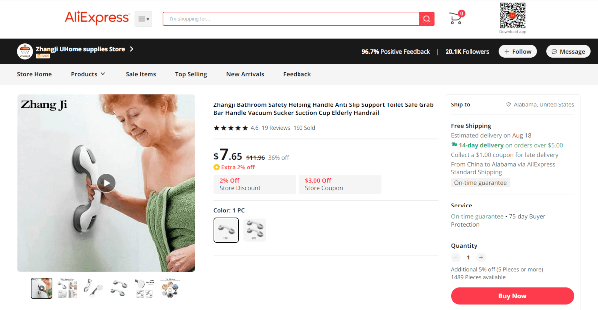Select the 1 PC color option
The width and height of the screenshot is (598, 310).
[226, 230]
